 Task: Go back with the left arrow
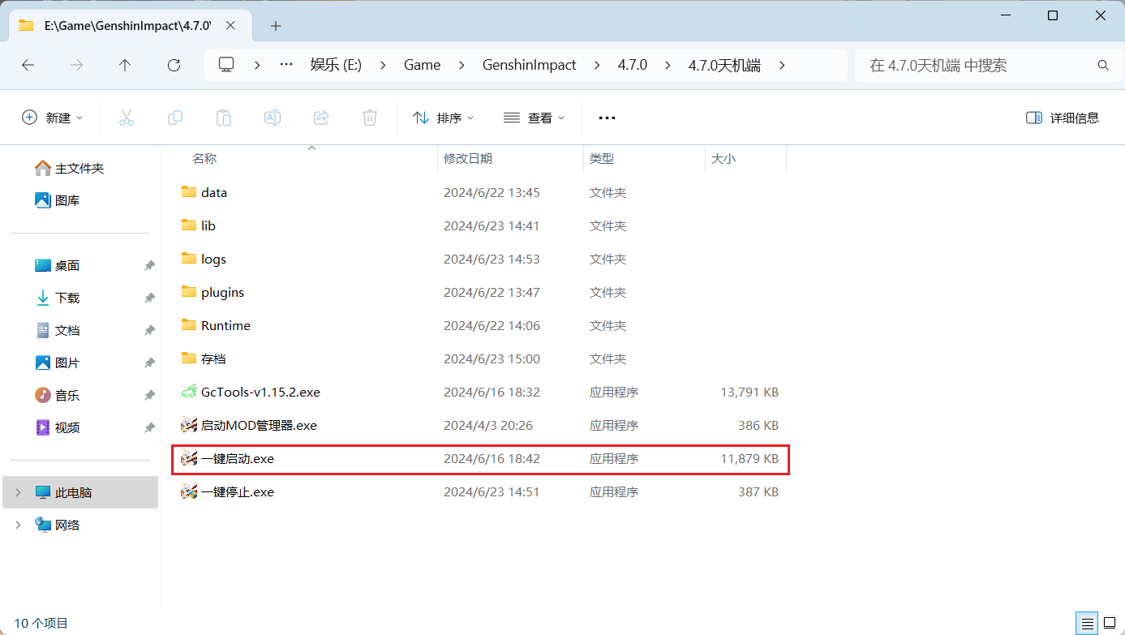coord(28,65)
